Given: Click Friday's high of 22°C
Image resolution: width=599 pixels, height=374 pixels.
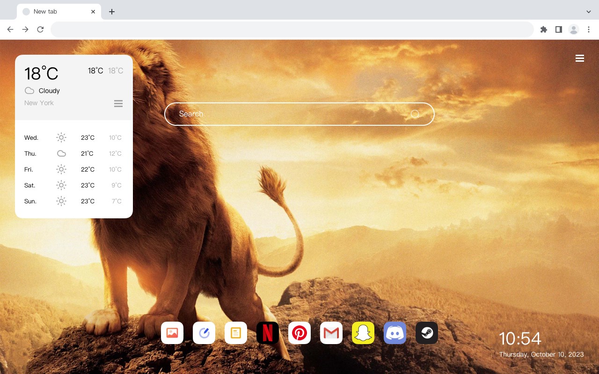Looking at the screenshot, I should coord(88,169).
